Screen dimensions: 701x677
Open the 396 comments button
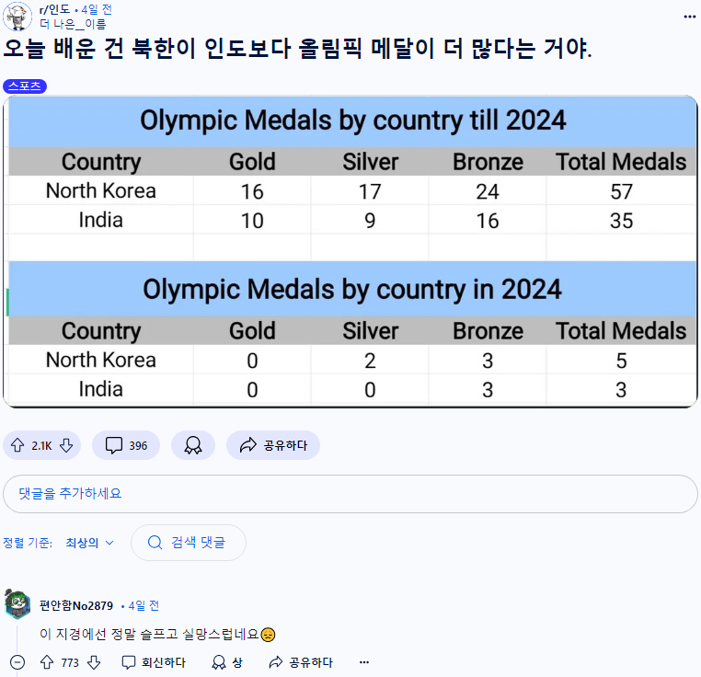pos(126,445)
